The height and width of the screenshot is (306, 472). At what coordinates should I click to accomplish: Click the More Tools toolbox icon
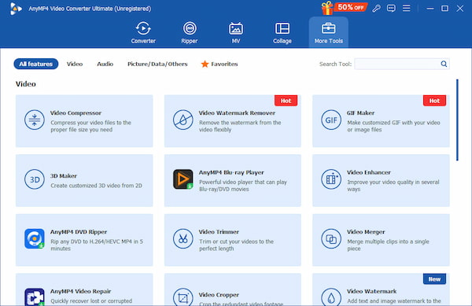tap(328, 28)
